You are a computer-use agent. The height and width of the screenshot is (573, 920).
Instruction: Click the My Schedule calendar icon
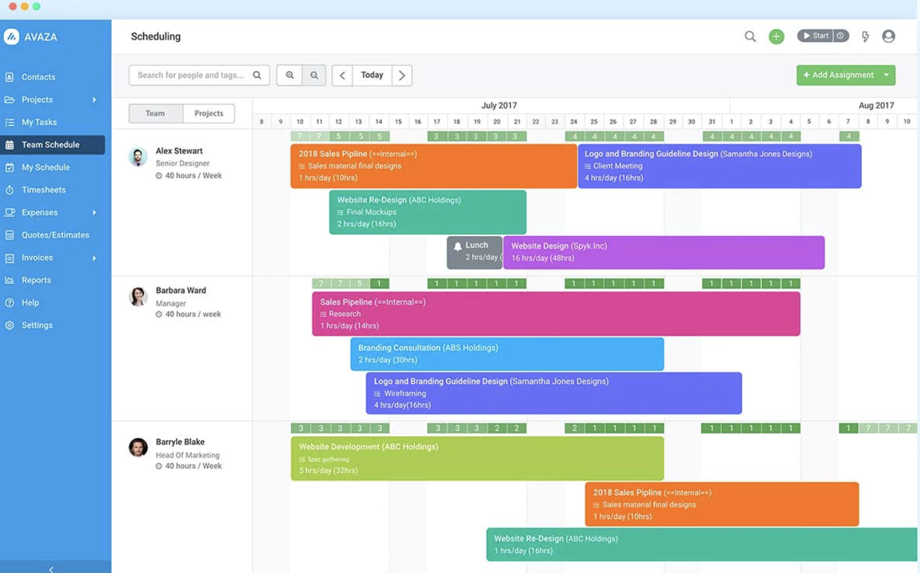click(x=10, y=167)
